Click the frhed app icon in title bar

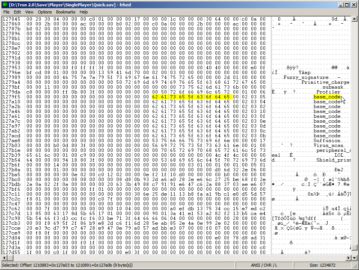click(5, 5)
